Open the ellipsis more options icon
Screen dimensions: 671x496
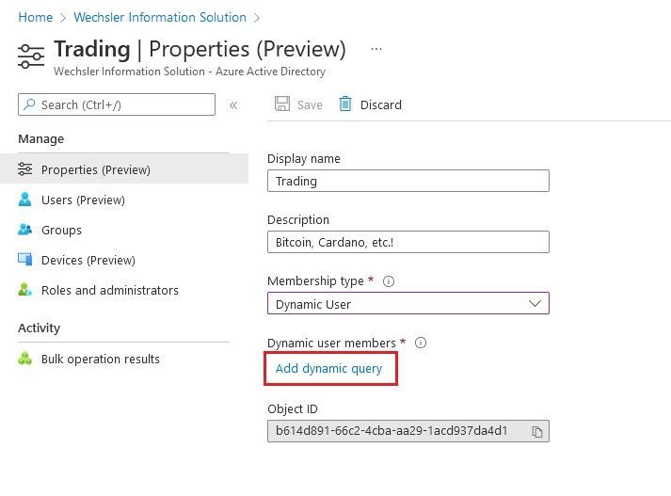pyautogui.click(x=376, y=49)
